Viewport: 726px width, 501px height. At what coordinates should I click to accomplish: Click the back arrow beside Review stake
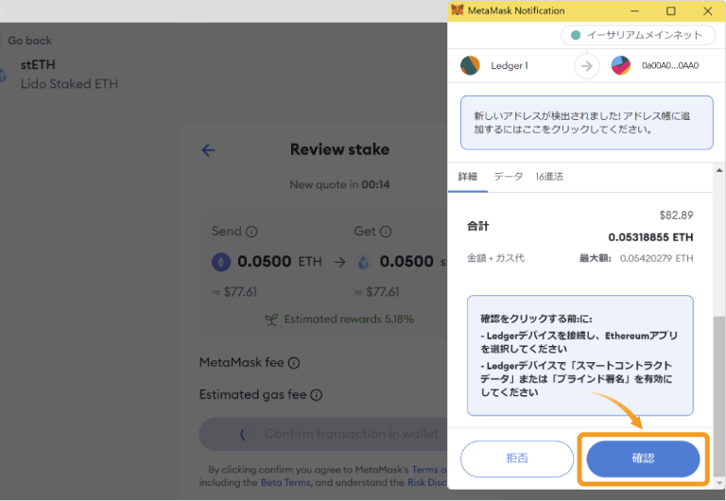point(208,150)
